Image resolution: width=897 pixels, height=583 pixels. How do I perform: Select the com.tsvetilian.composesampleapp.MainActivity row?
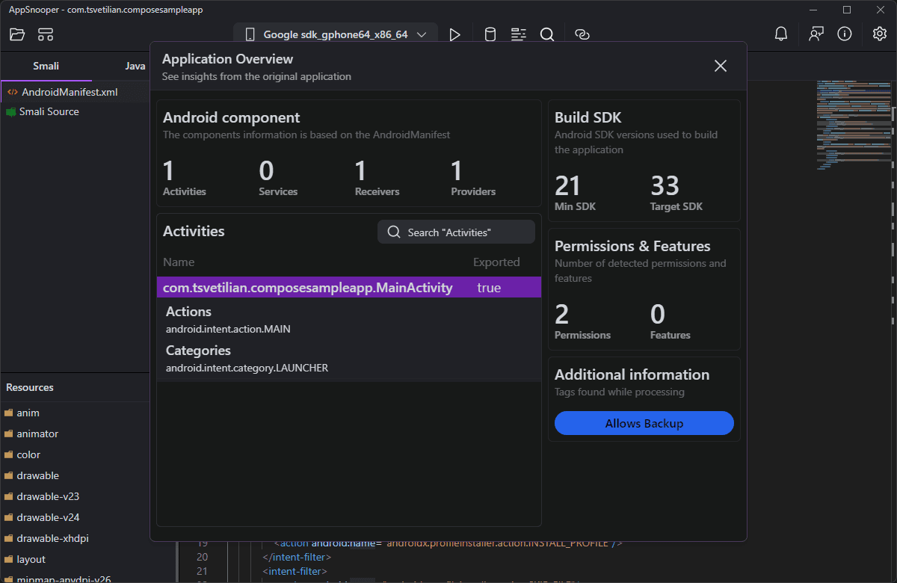348,287
